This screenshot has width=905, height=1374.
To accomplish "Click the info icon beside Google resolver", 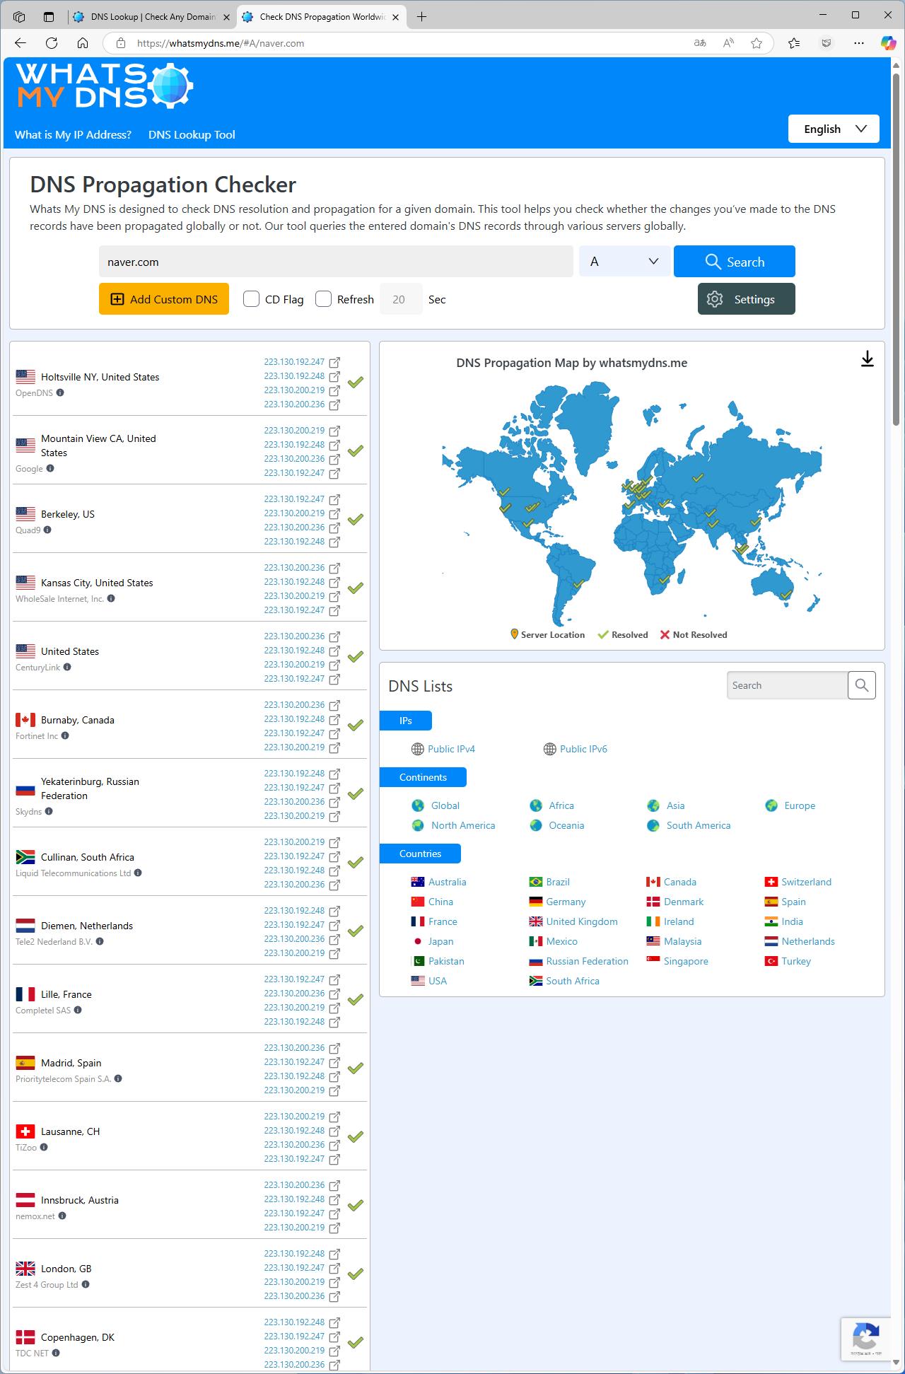I will 50,469.
